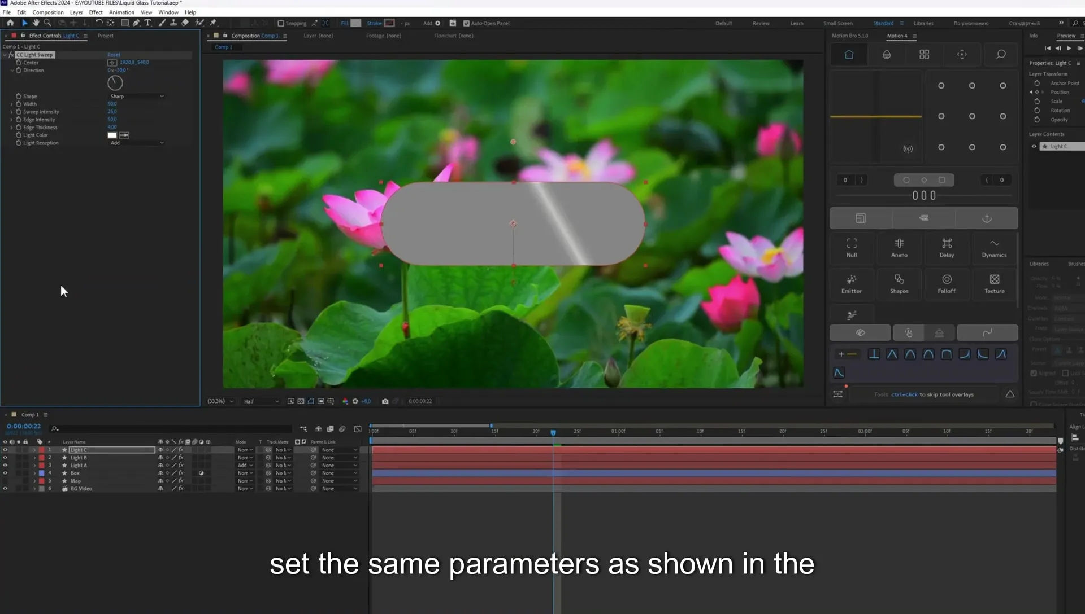This screenshot has width=1085, height=614.
Task: Select the Zoom magnifier tool
Action: [x=47, y=23]
